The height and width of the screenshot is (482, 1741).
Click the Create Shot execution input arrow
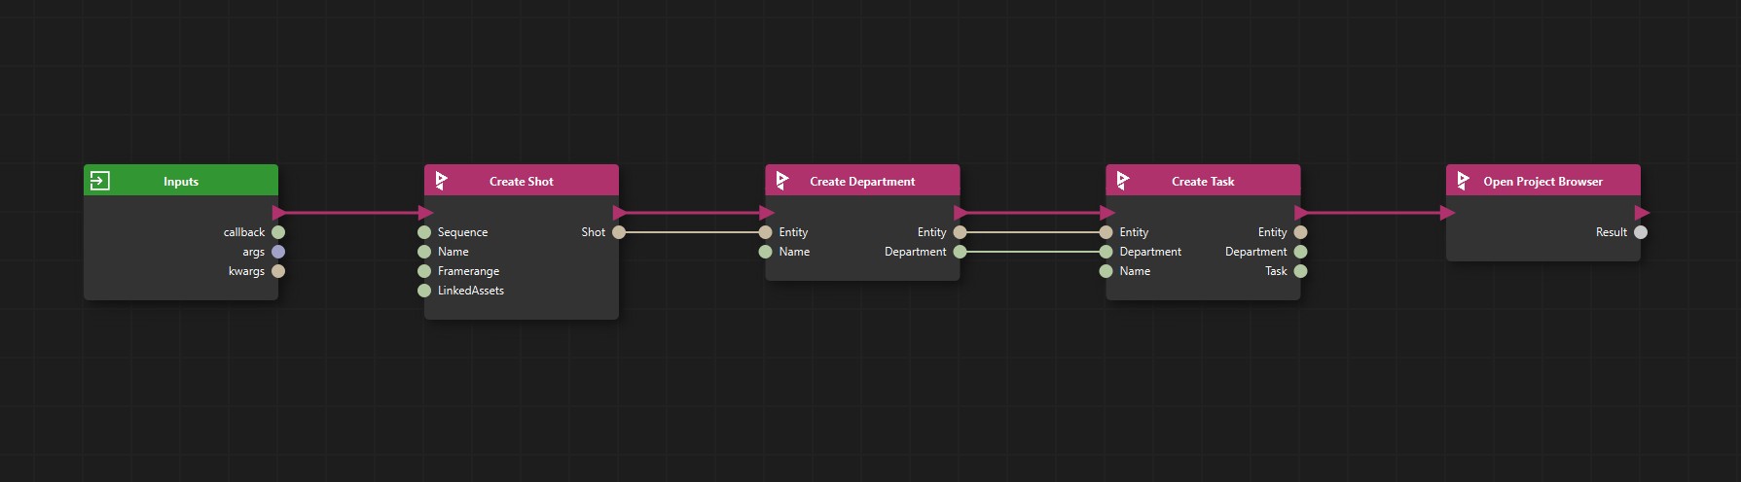[425, 213]
